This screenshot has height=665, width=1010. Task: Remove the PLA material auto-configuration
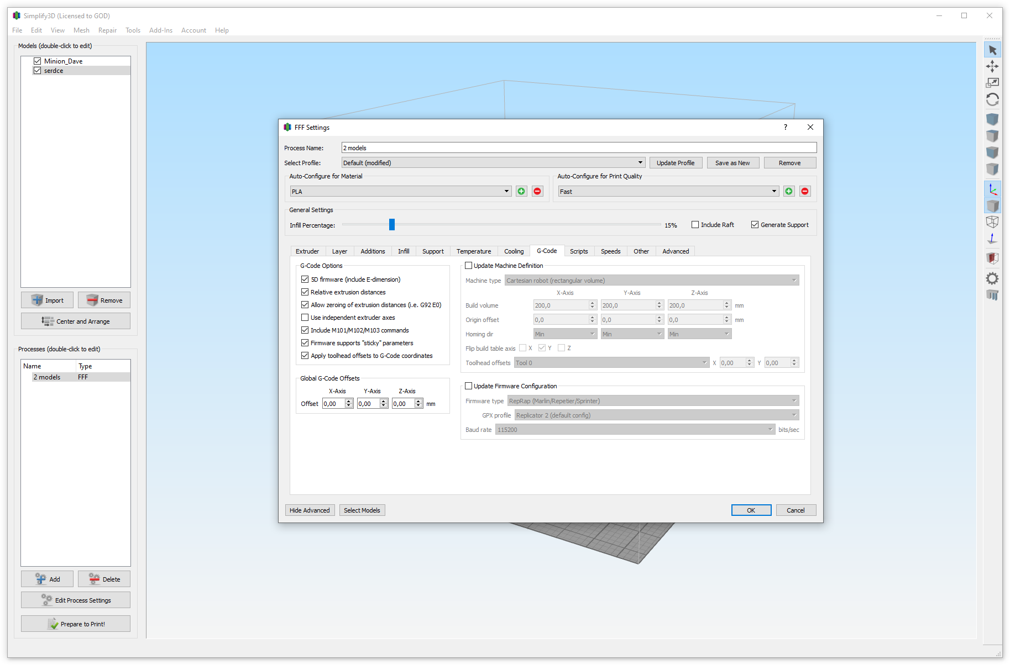point(537,191)
